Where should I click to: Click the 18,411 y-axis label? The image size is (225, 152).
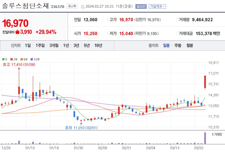pyautogui.click(x=213, y=63)
